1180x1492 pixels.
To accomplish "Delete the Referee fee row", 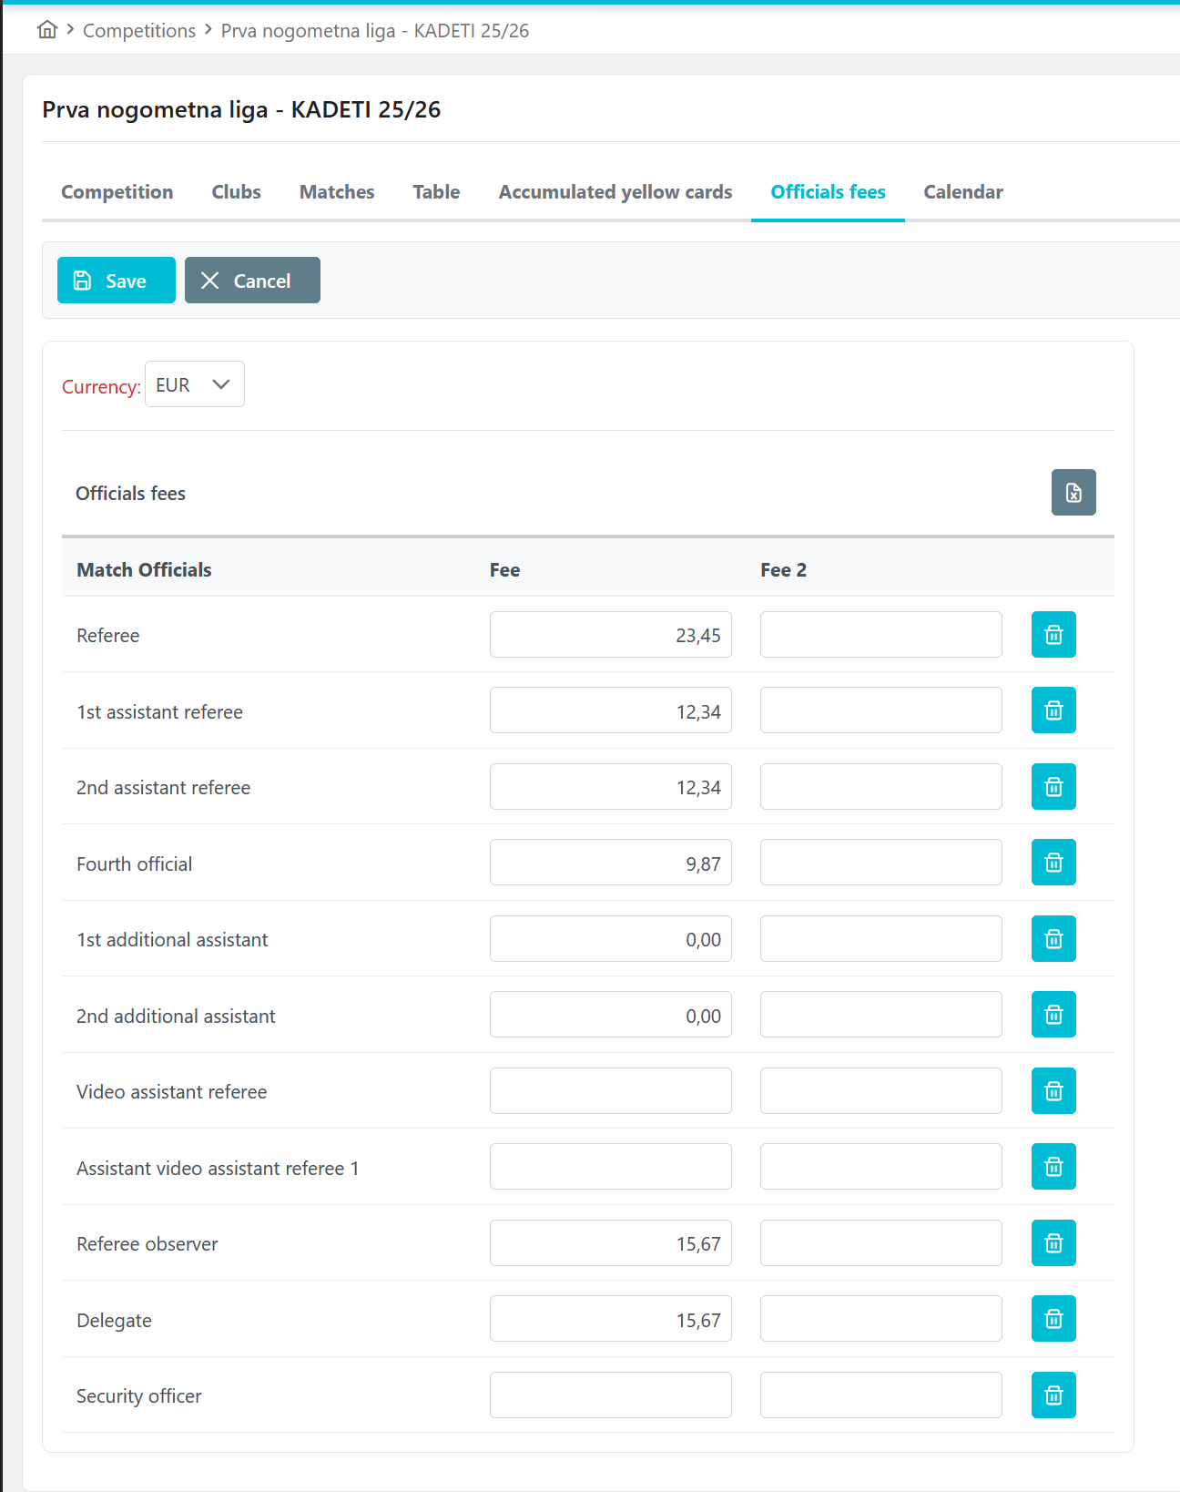I will [x=1053, y=635].
